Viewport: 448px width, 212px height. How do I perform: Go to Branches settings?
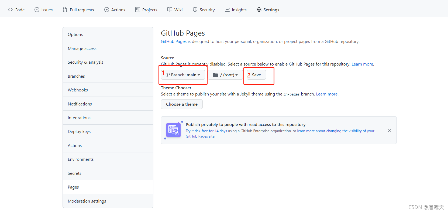tap(108, 76)
